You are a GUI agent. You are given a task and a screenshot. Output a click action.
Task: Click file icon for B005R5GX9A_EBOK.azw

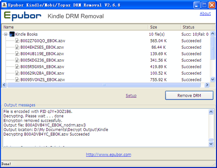click(x=17, y=66)
